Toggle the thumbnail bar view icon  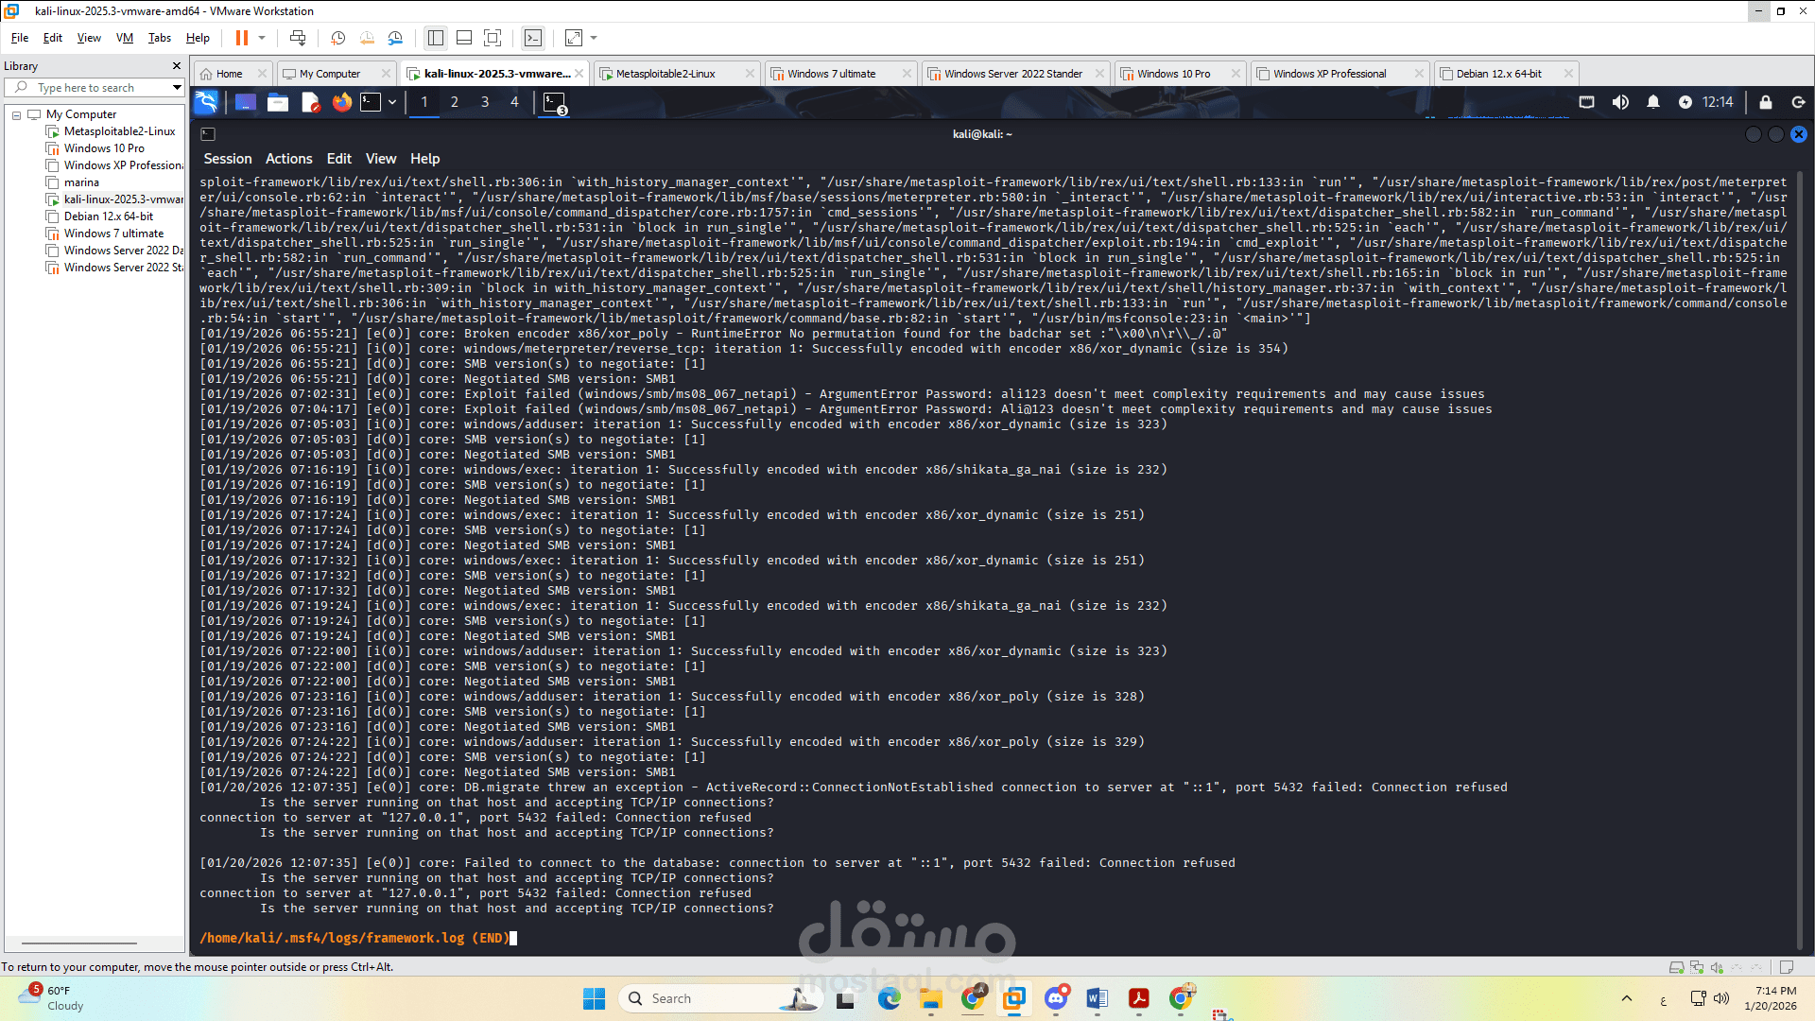(x=464, y=38)
